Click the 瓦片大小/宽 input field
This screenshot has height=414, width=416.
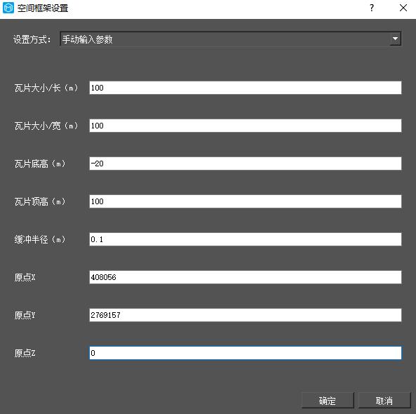(x=245, y=126)
